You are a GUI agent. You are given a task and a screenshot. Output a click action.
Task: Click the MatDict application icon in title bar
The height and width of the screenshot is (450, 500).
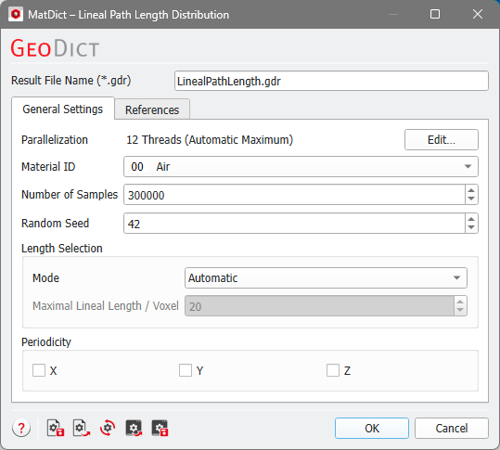pyautogui.click(x=16, y=14)
